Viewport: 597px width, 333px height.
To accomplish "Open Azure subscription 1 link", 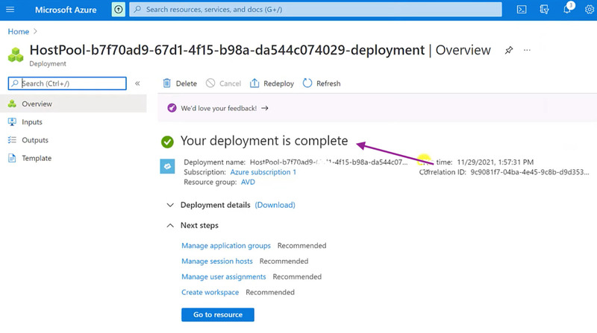I will point(263,172).
